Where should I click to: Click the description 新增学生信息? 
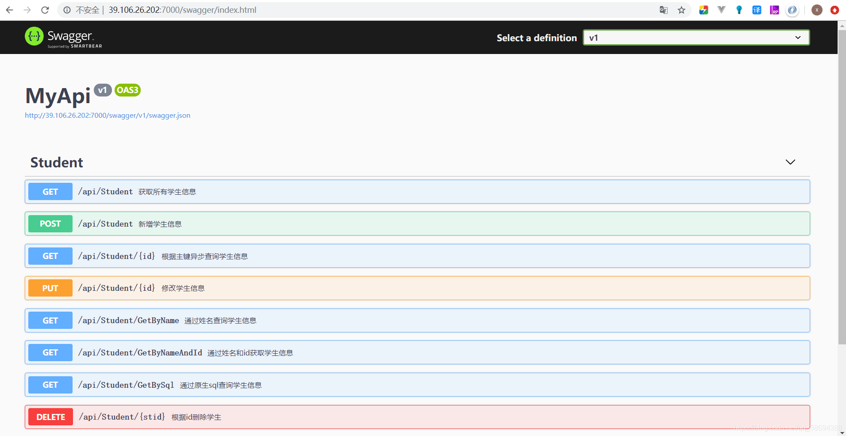(x=160, y=224)
